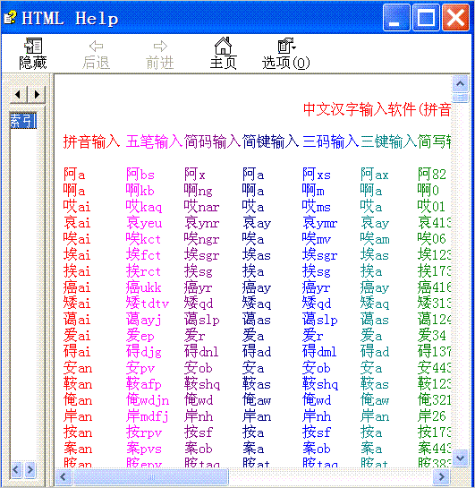Click the 简键输入 column heading
Viewport: 475px width, 488px height.
tap(271, 141)
